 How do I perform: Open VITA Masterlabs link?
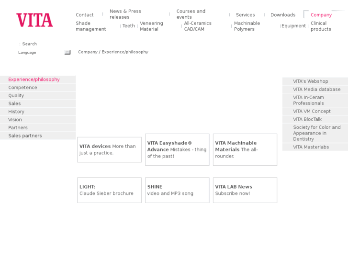[x=311, y=147]
